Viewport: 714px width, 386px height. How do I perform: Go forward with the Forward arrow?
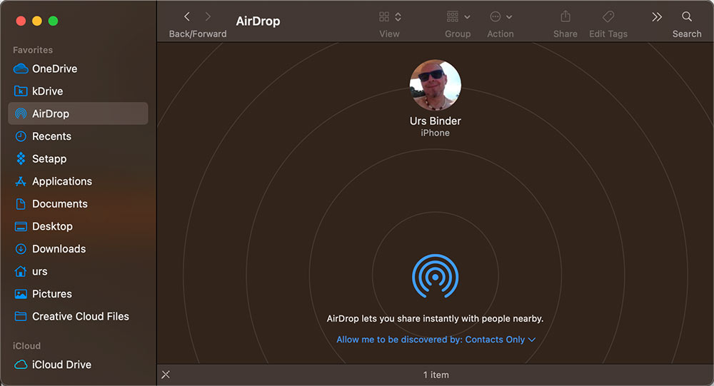pos(208,17)
